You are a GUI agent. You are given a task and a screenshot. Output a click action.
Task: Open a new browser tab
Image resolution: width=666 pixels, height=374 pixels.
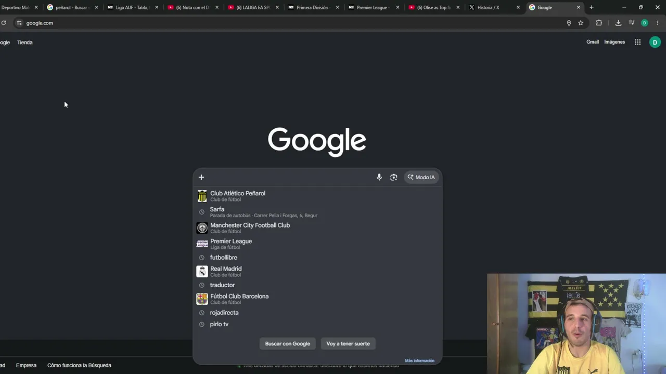591,7
